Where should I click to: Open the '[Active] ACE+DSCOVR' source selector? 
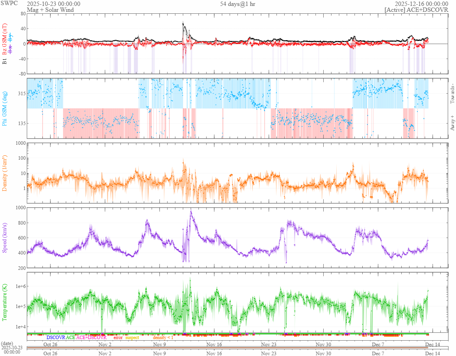click(417, 9)
